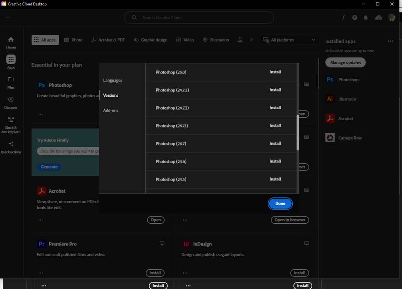This screenshot has width=402, height=289.
Task: Open Premiere Pro card more options ellipsis
Action: (41, 273)
